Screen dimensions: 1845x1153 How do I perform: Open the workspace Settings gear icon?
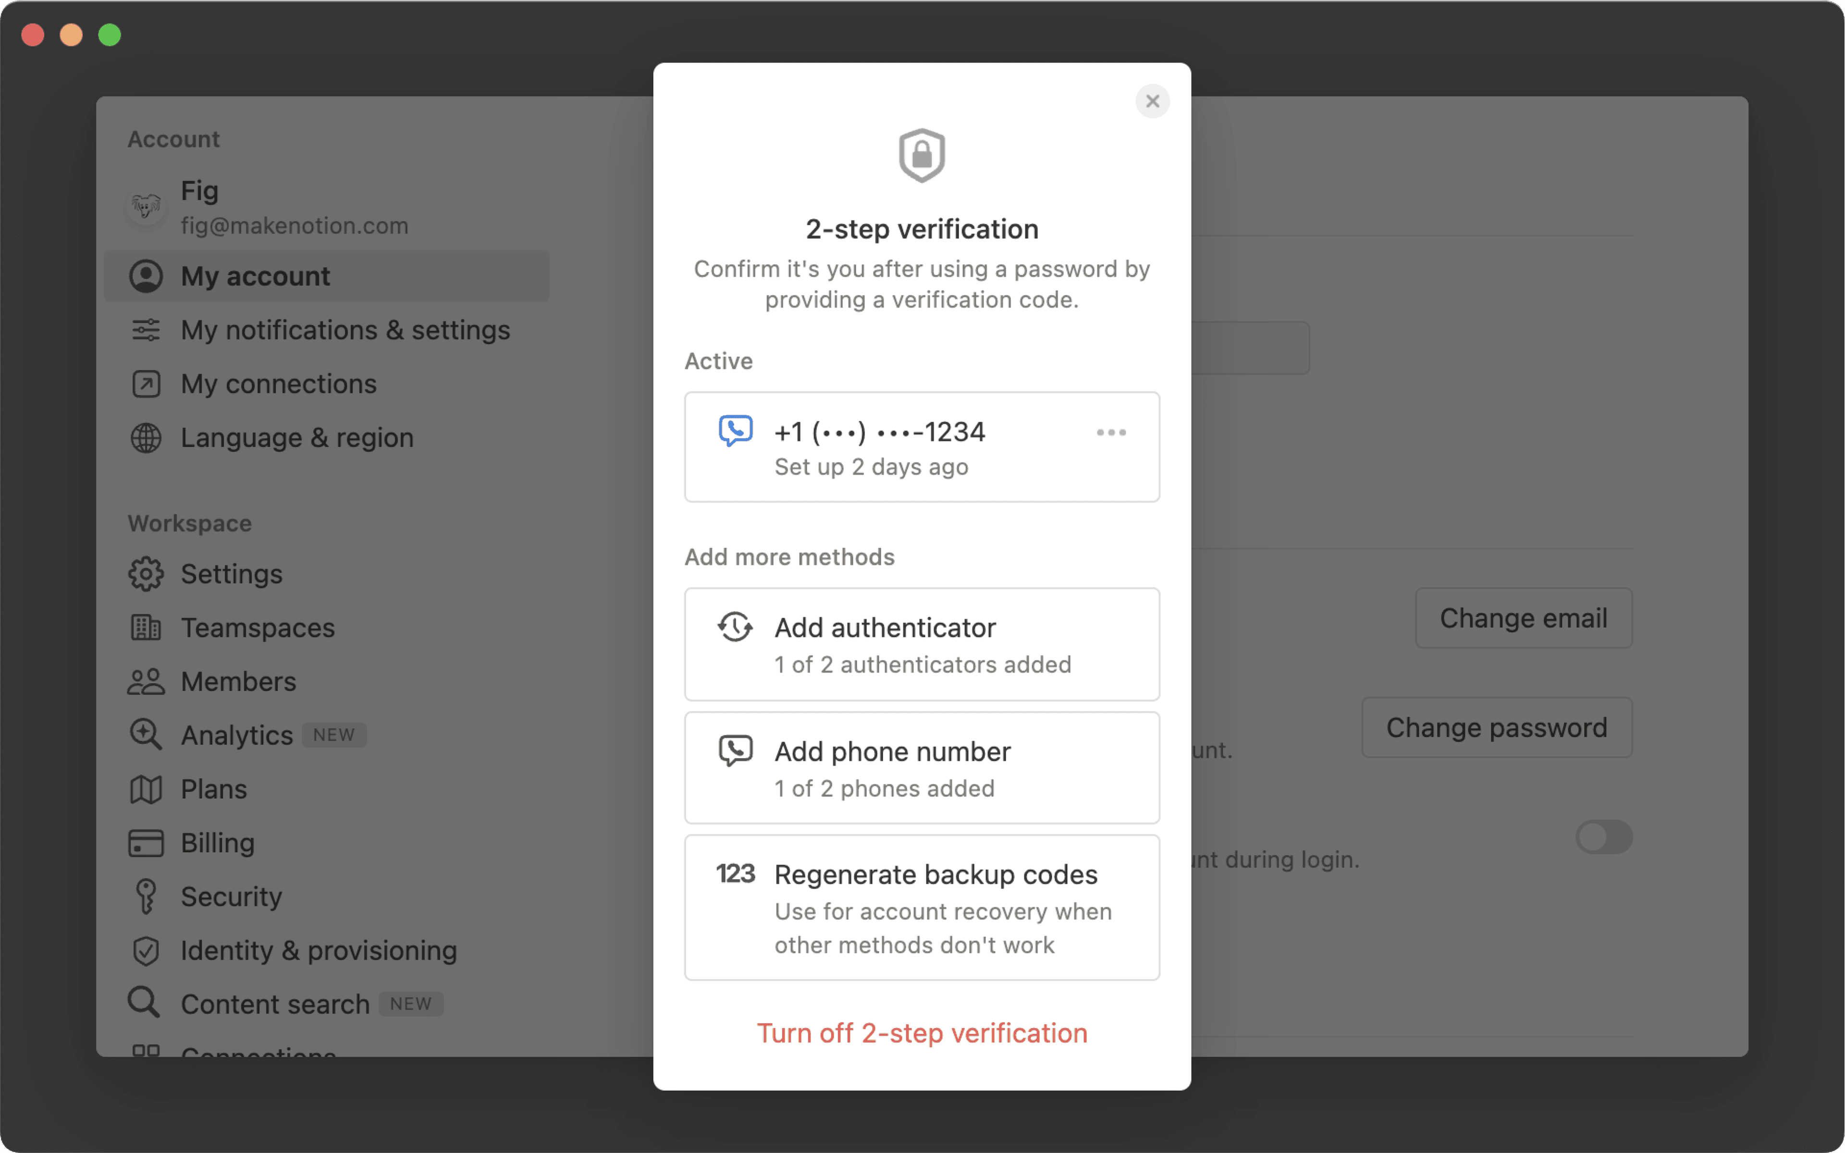pos(146,574)
